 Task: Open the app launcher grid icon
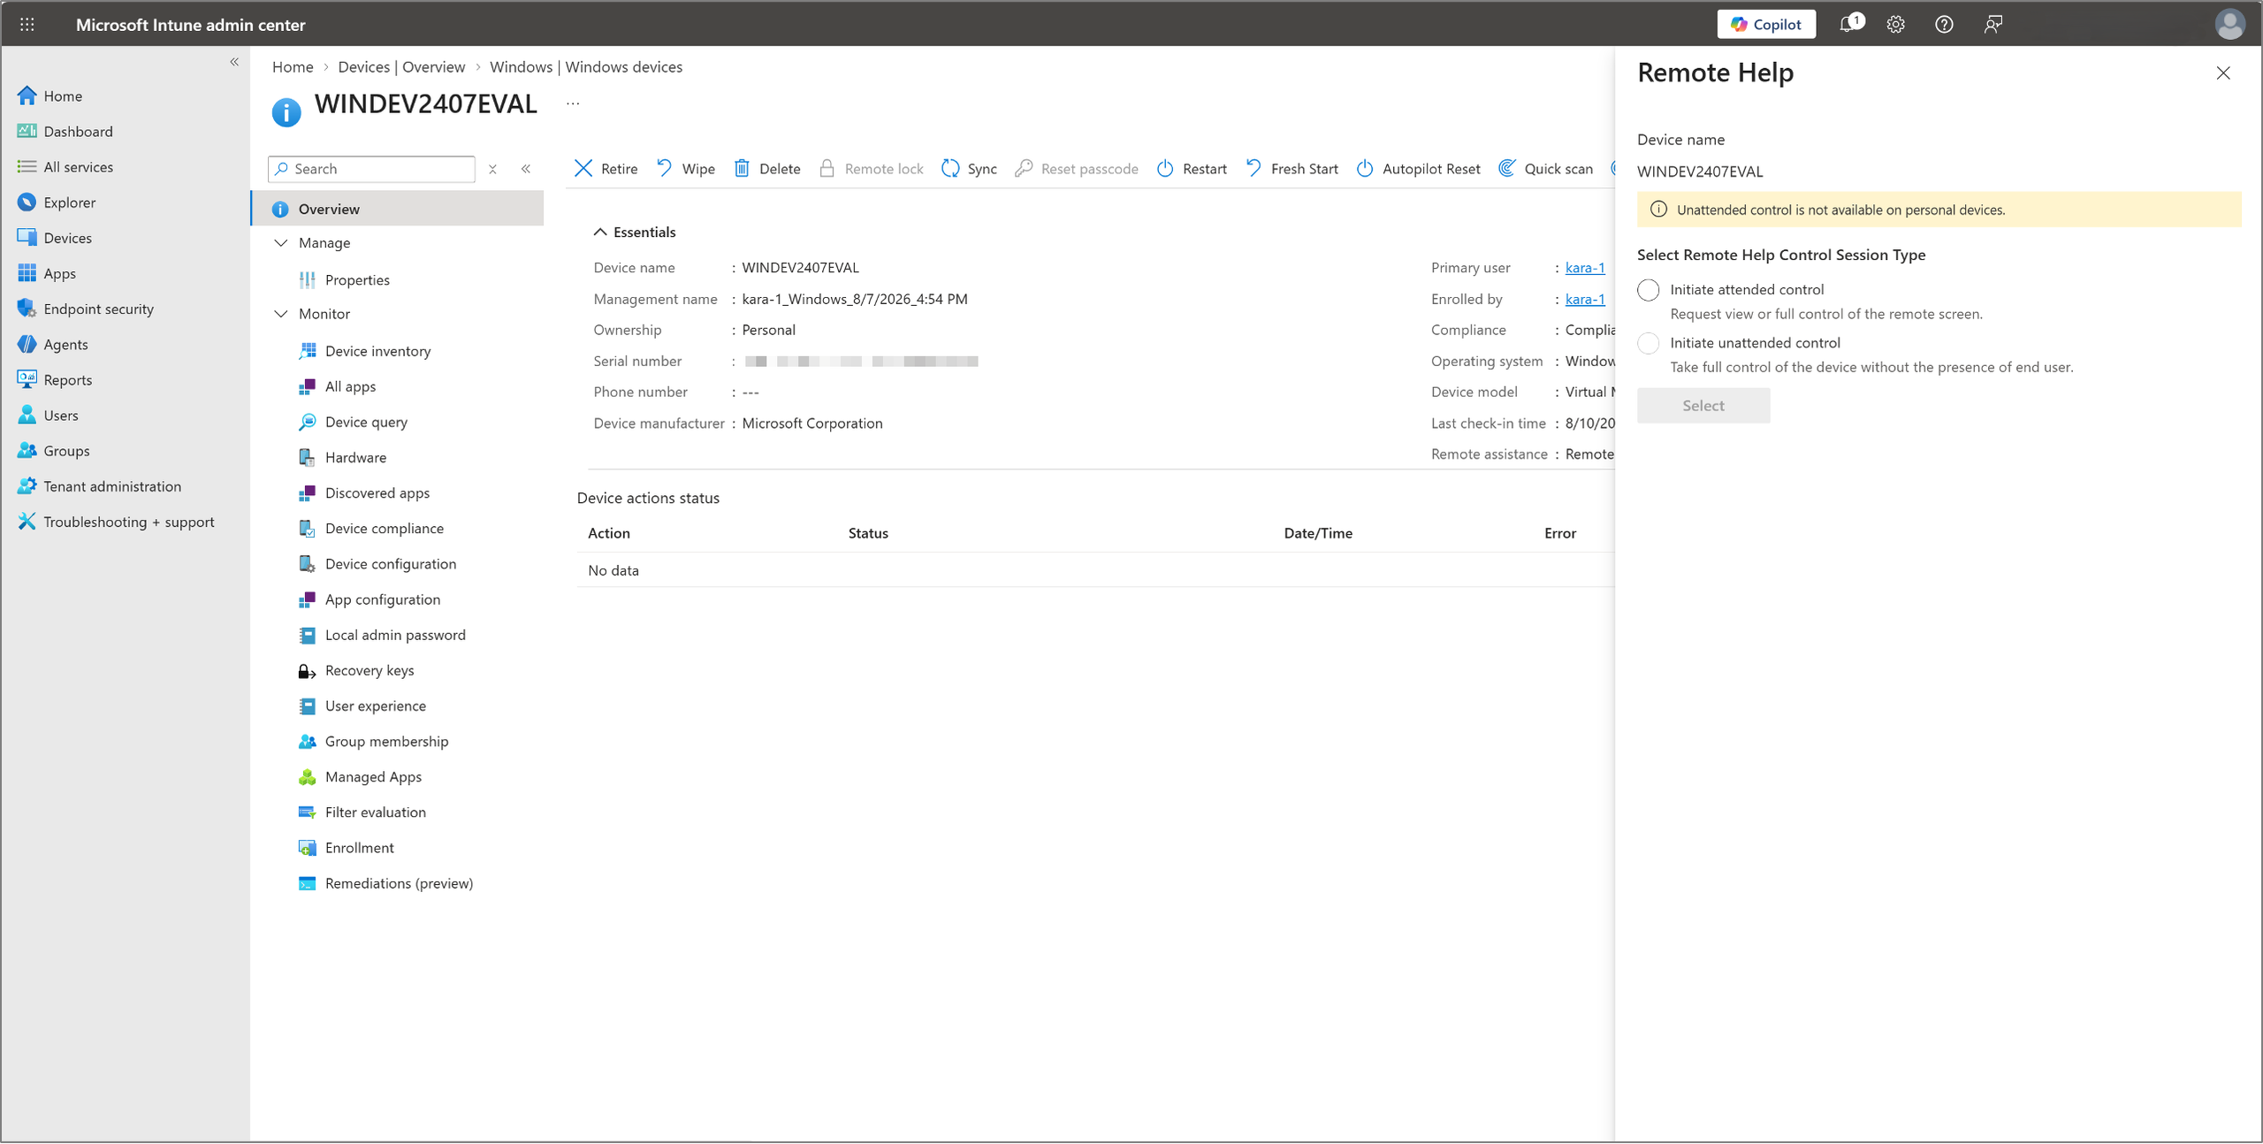point(27,25)
